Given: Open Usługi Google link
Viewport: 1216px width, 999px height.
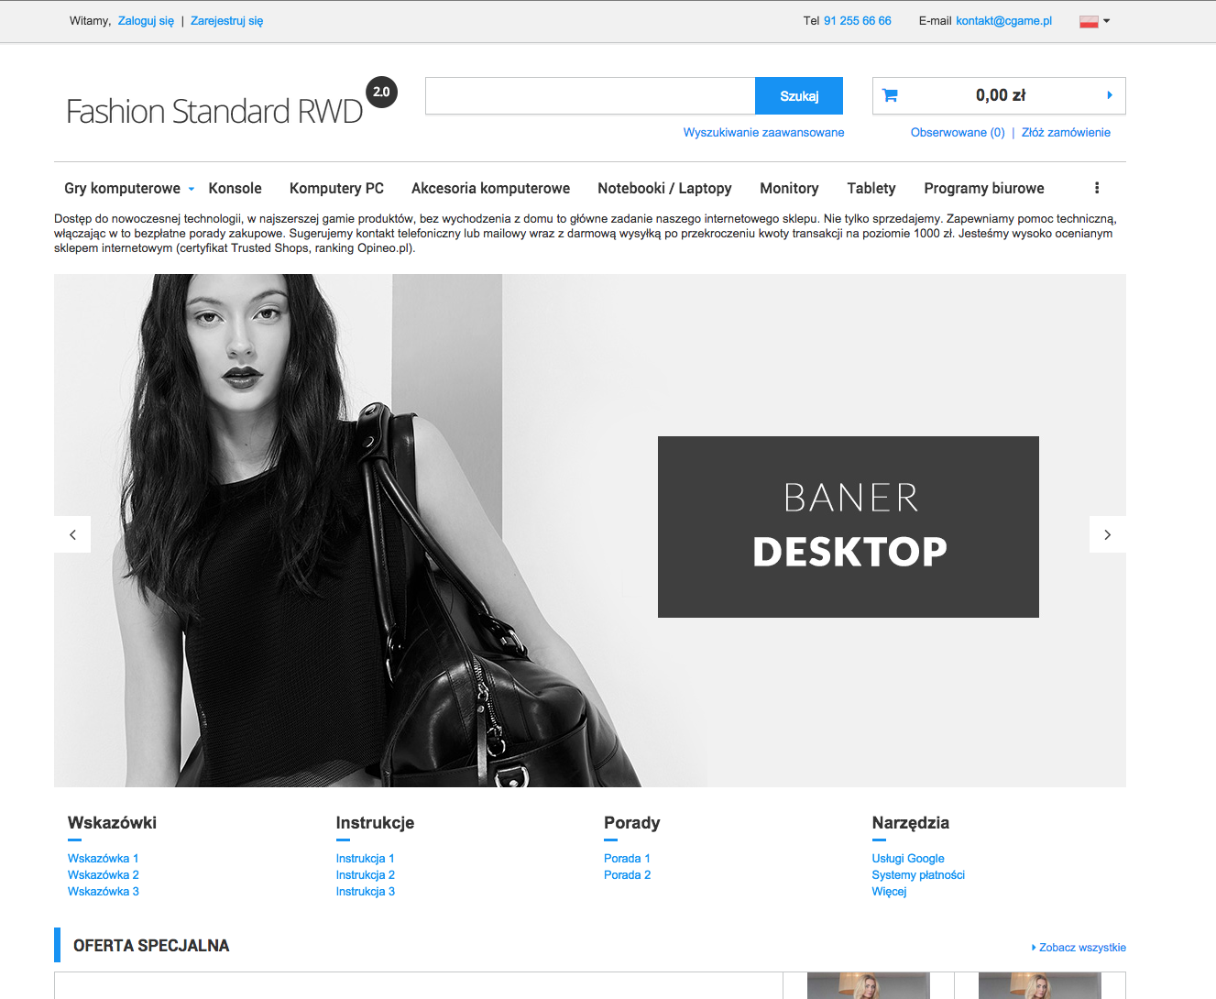Looking at the screenshot, I should tap(908, 859).
